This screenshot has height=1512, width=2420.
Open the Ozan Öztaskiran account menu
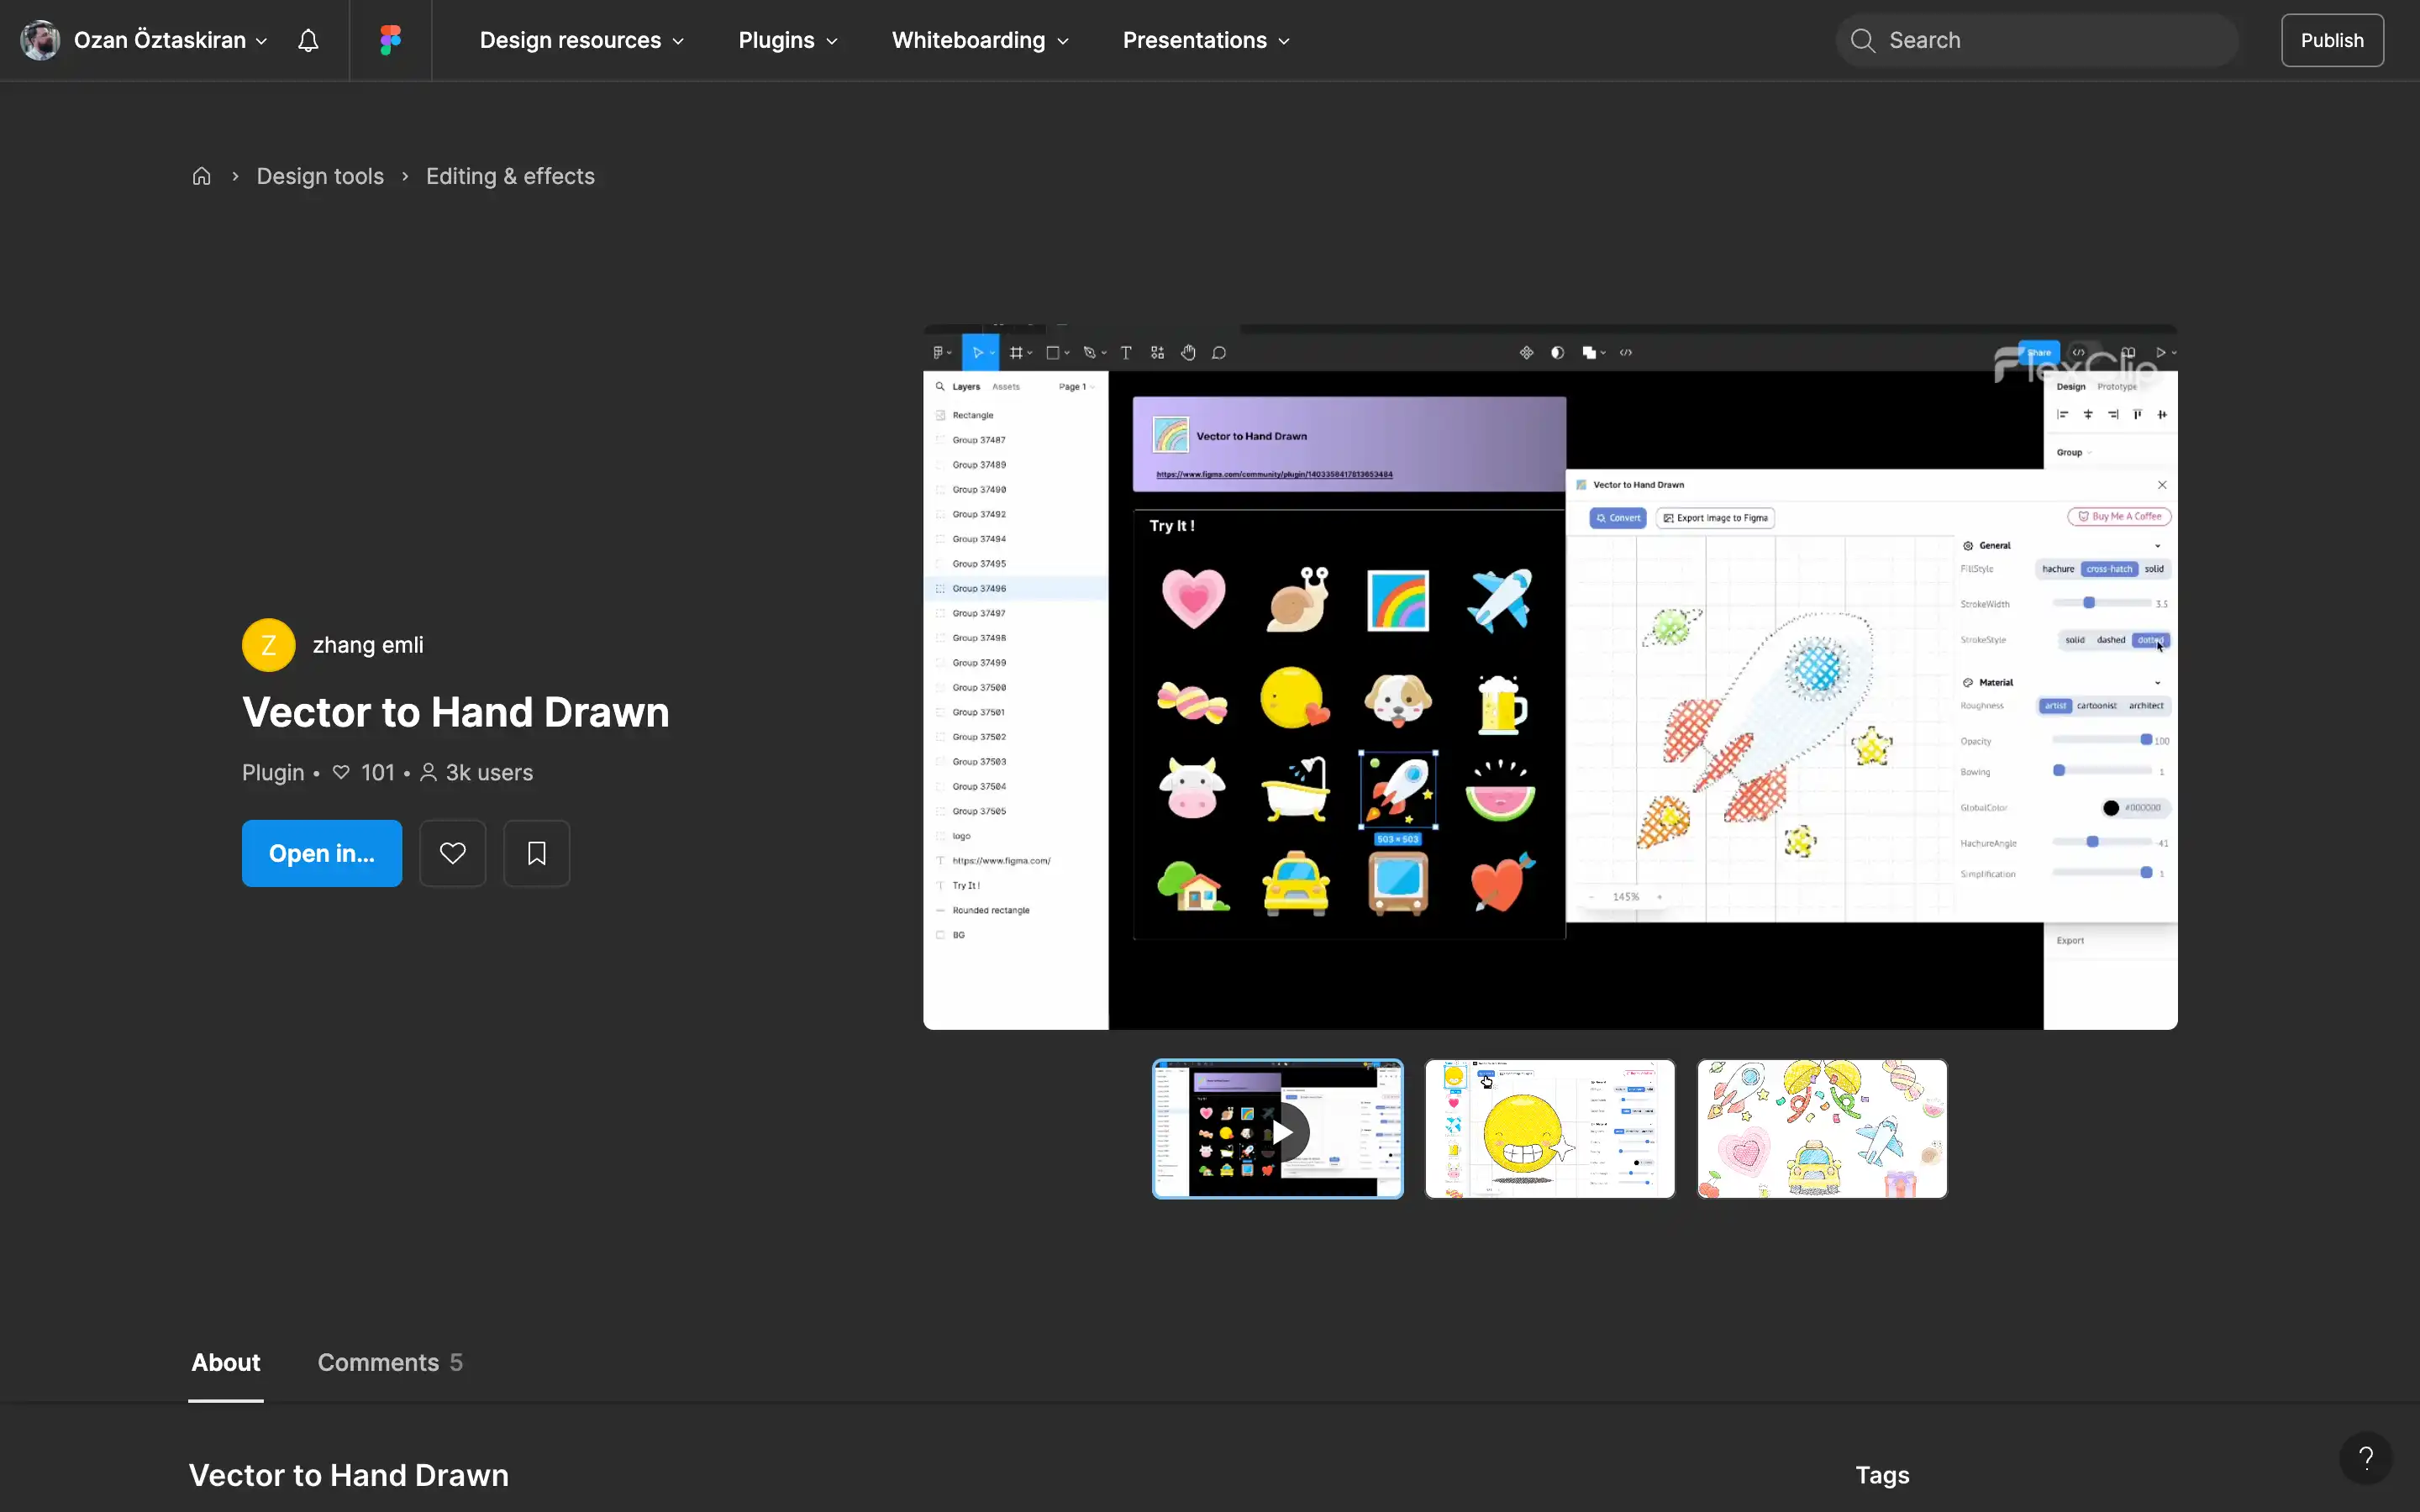pos(144,40)
